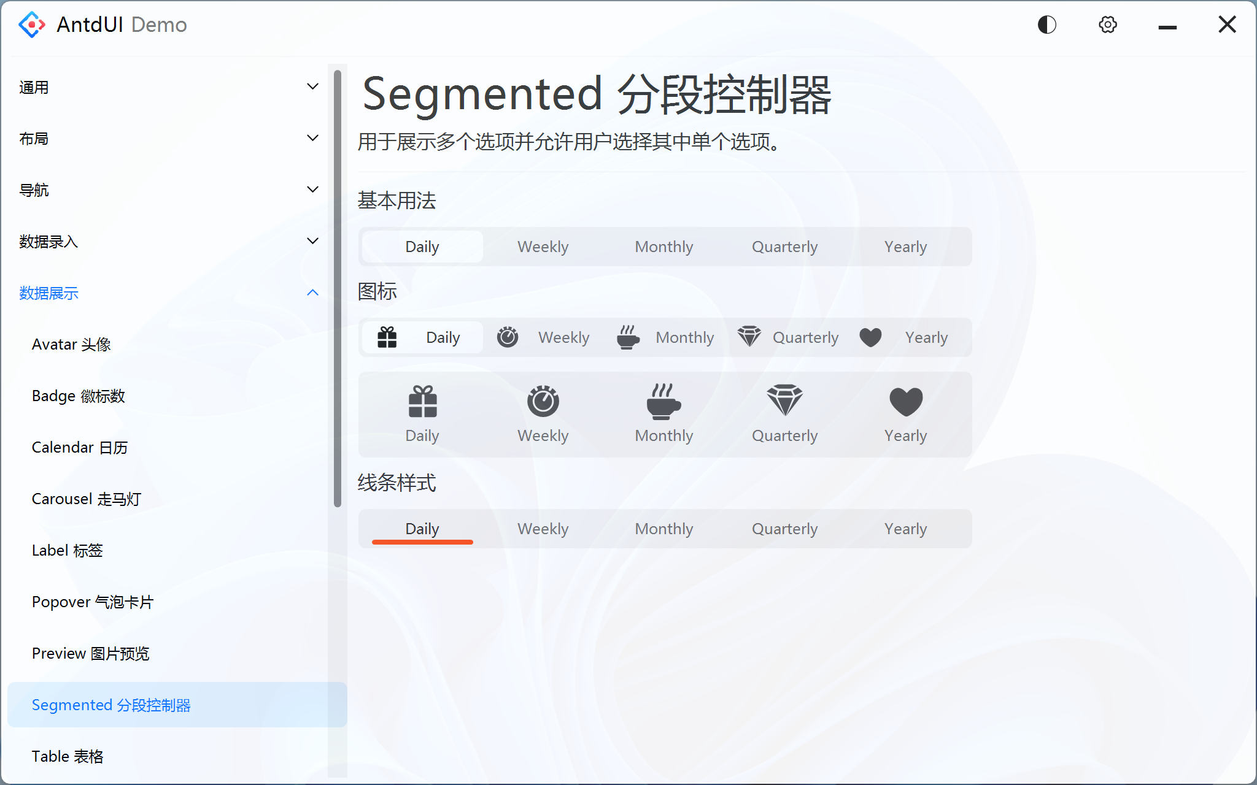The width and height of the screenshot is (1257, 785).
Task: Select Quarterly in the basic usage control
Action: click(x=784, y=247)
